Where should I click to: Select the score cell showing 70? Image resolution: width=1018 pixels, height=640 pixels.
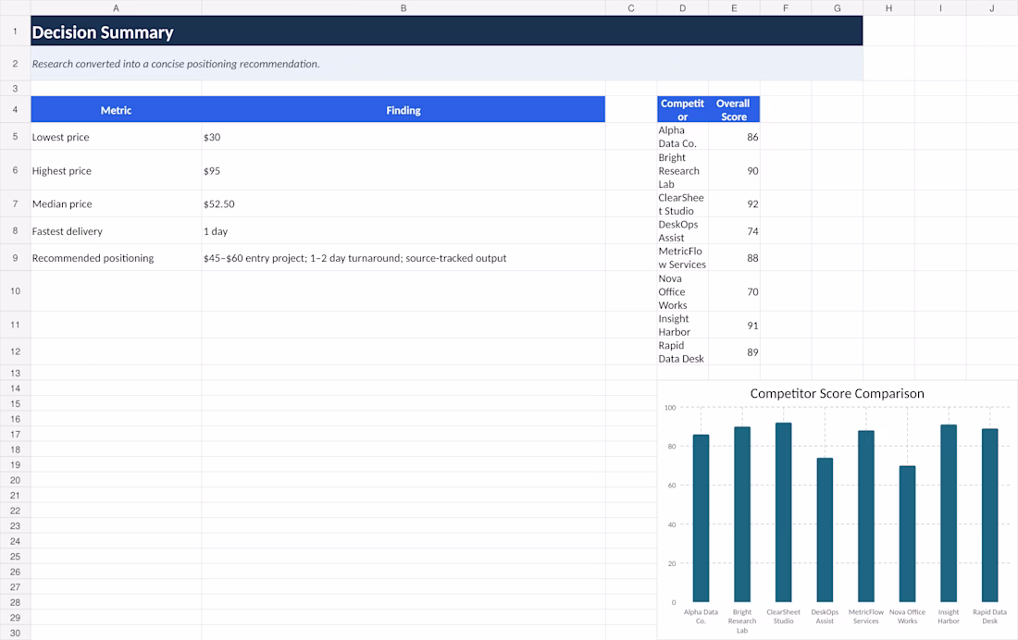734,291
